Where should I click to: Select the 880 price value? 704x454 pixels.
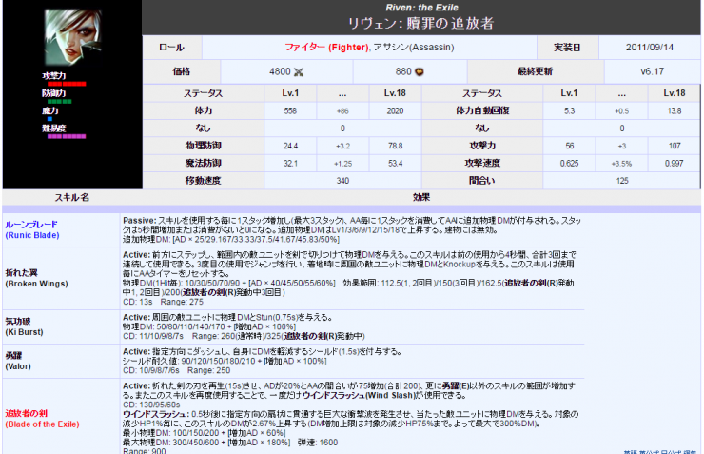point(403,71)
